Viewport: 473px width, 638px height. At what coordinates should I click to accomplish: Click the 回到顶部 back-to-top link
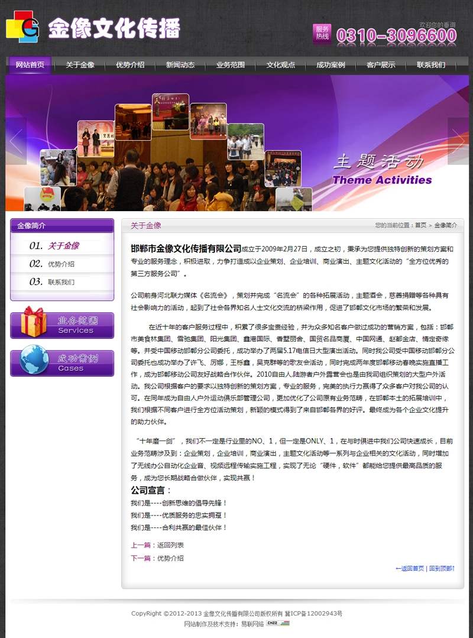click(442, 569)
